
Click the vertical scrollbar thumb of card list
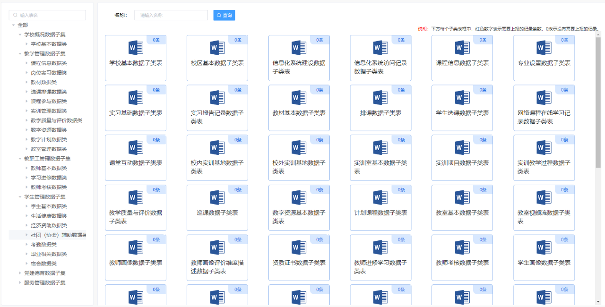(598, 102)
